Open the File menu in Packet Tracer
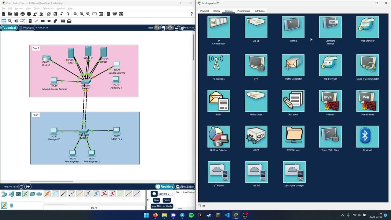 click(x=3, y=8)
